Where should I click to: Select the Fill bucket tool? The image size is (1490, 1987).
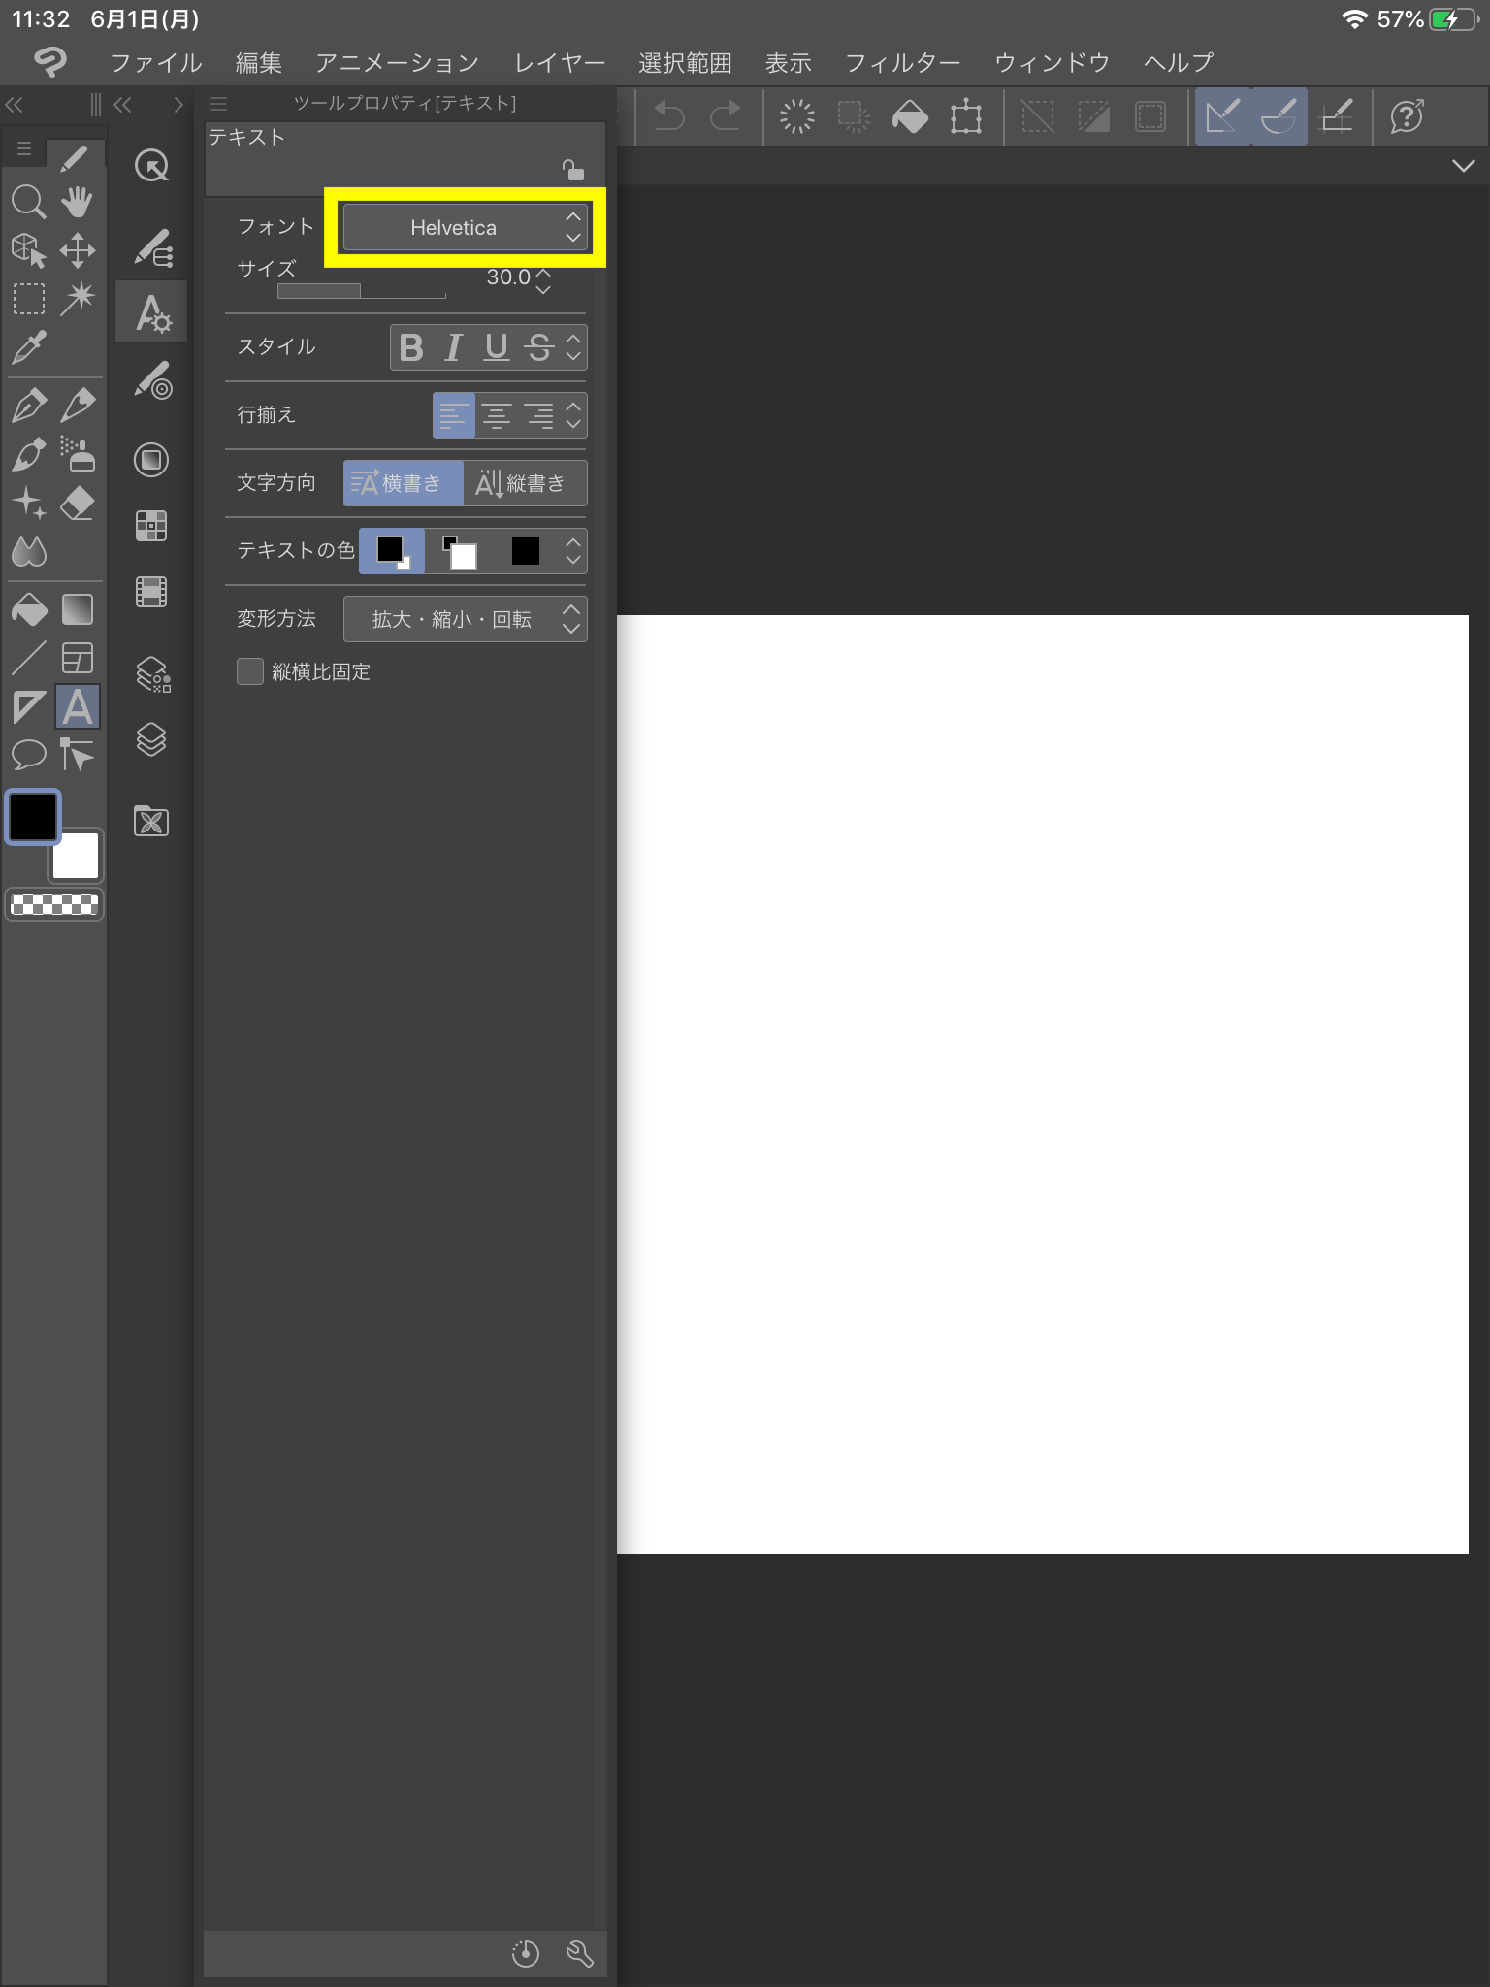pyautogui.click(x=28, y=609)
